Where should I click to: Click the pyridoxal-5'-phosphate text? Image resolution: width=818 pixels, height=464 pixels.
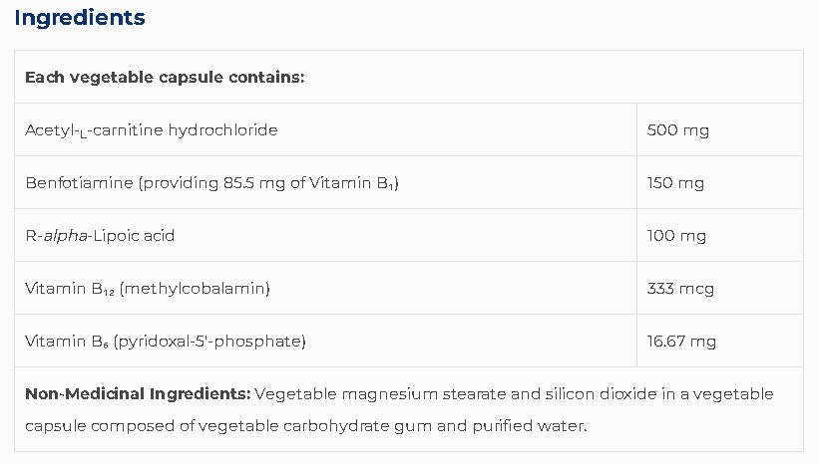tap(210, 342)
